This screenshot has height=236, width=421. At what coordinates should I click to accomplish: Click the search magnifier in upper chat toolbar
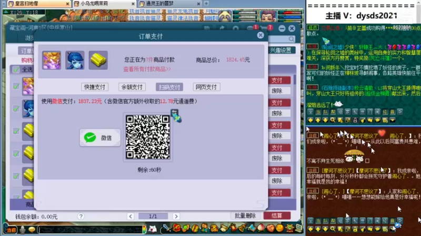[333, 120]
